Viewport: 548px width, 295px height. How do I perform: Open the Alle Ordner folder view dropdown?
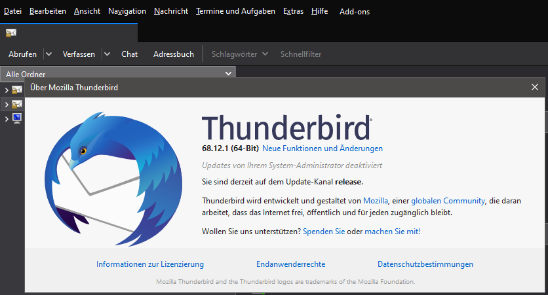click(118, 74)
